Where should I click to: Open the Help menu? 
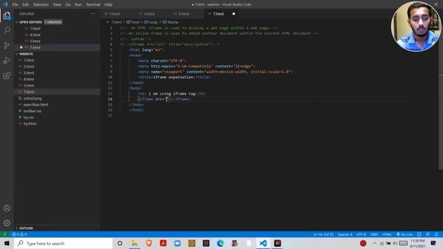pyautogui.click(x=109, y=5)
